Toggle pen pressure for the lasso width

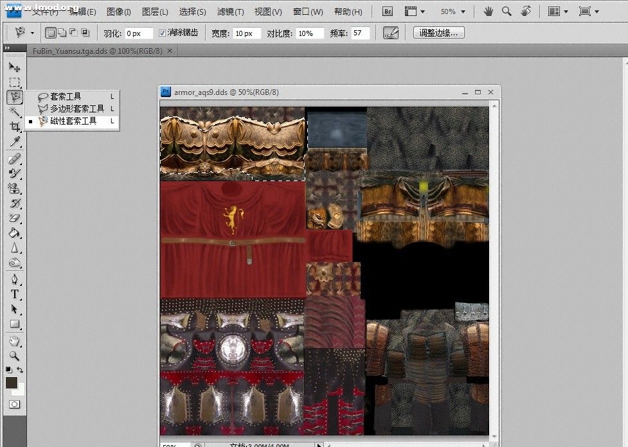coord(390,33)
